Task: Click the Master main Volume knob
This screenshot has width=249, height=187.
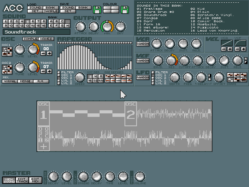Action: (x=140, y=177)
